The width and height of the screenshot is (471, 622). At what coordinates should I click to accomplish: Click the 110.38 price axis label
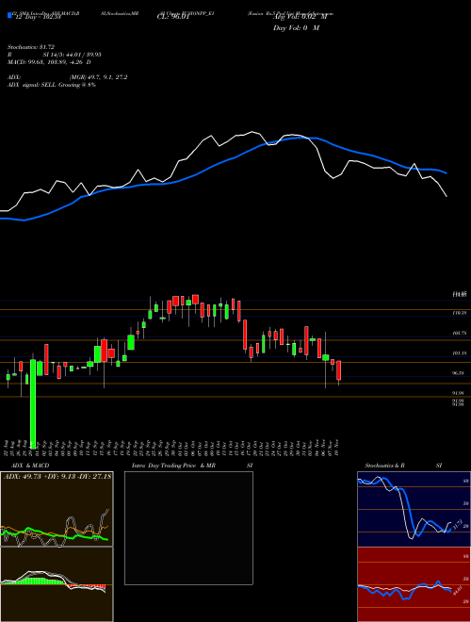pos(459,313)
